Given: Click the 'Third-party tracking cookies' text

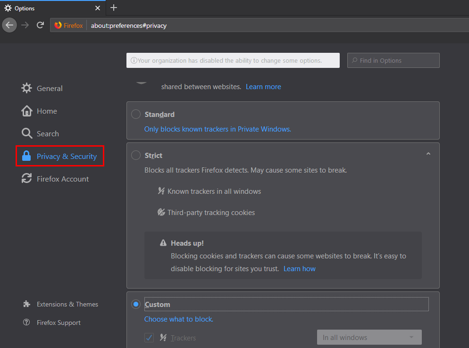Looking at the screenshot, I should [211, 213].
